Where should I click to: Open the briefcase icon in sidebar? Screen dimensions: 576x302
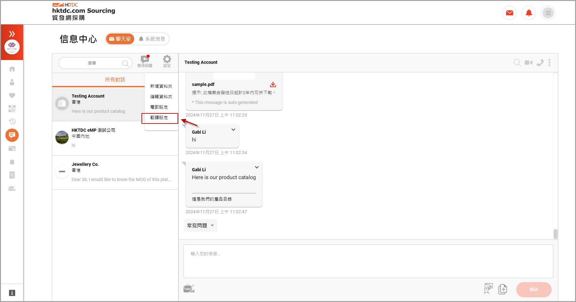pos(12,188)
